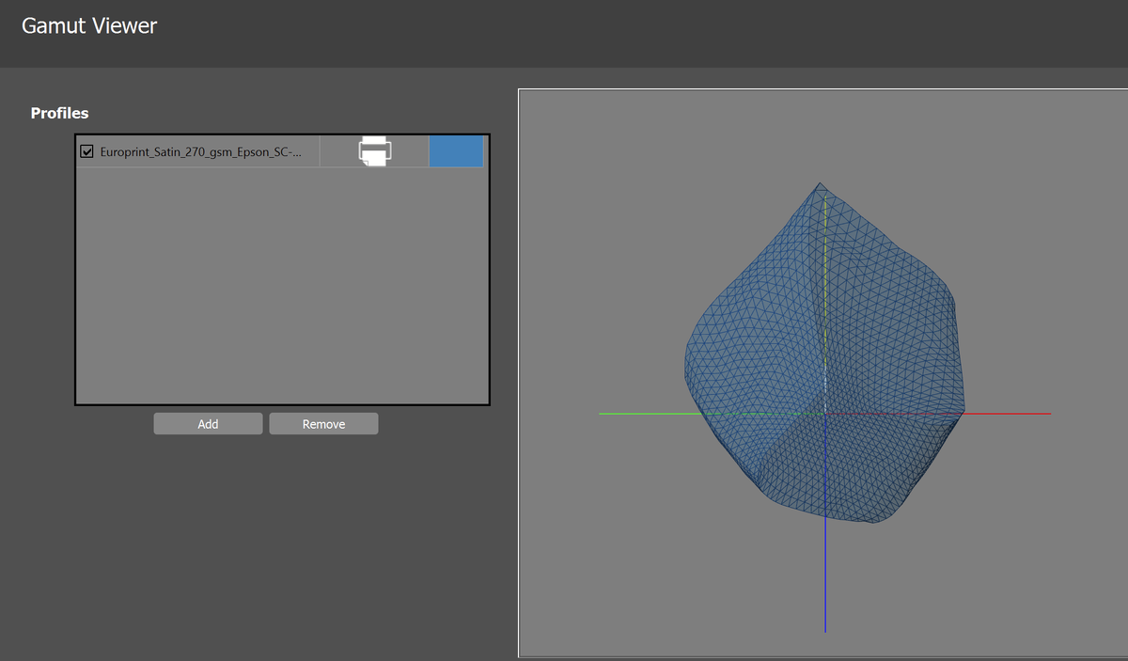Click the Profiles heading label
The image size is (1128, 661).
click(59, 113)
